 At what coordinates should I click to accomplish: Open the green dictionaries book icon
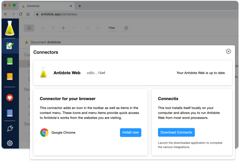click(x=10, y=61)
